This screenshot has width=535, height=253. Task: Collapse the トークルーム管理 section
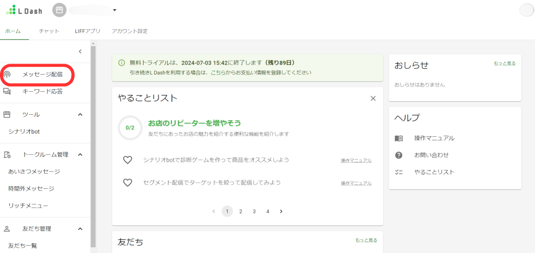pos(80,154)
